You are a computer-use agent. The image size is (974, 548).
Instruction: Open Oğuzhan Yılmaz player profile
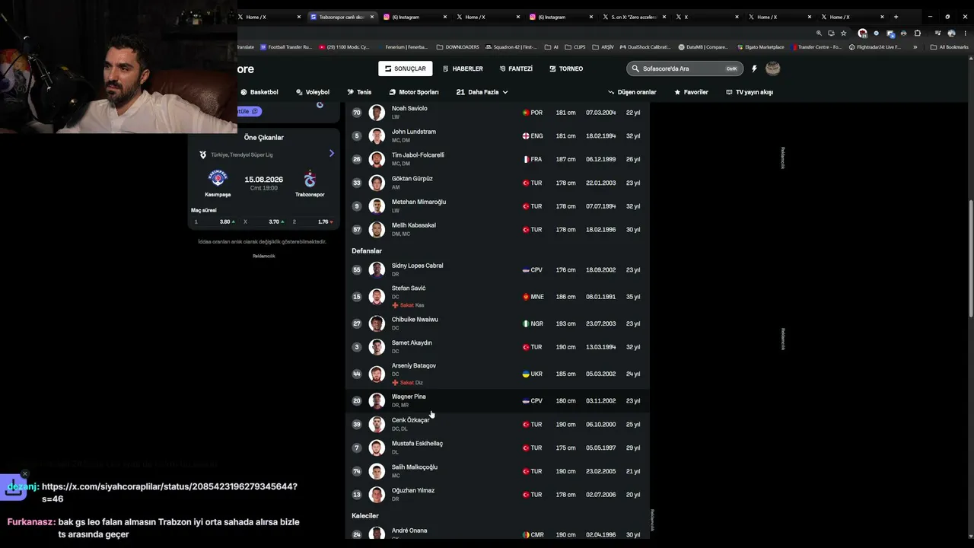tap(498, 495)
